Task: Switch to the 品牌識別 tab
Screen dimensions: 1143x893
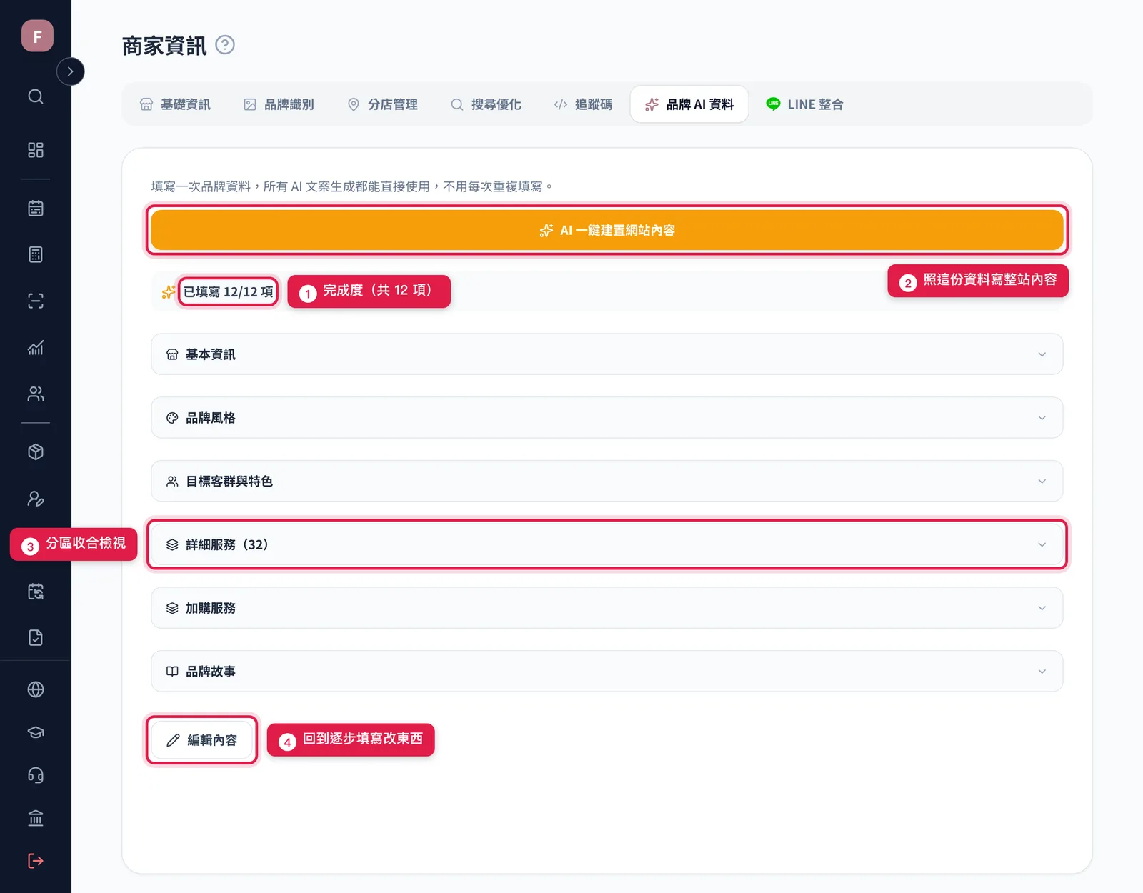Action: [x=279, y=104]
